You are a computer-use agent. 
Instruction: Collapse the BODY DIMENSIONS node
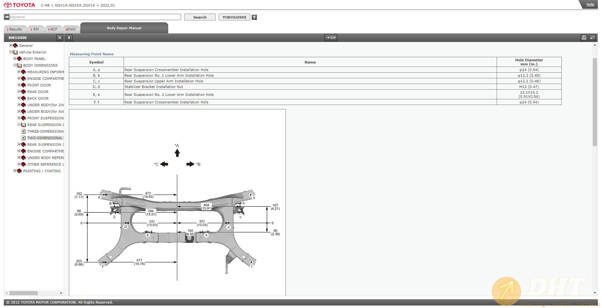pyautogui.click(x=15, y=65)
